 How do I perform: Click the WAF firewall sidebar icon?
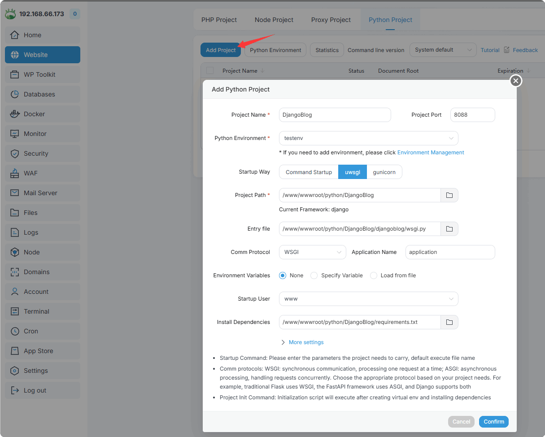pyautogui.click(x=15, y=173)
